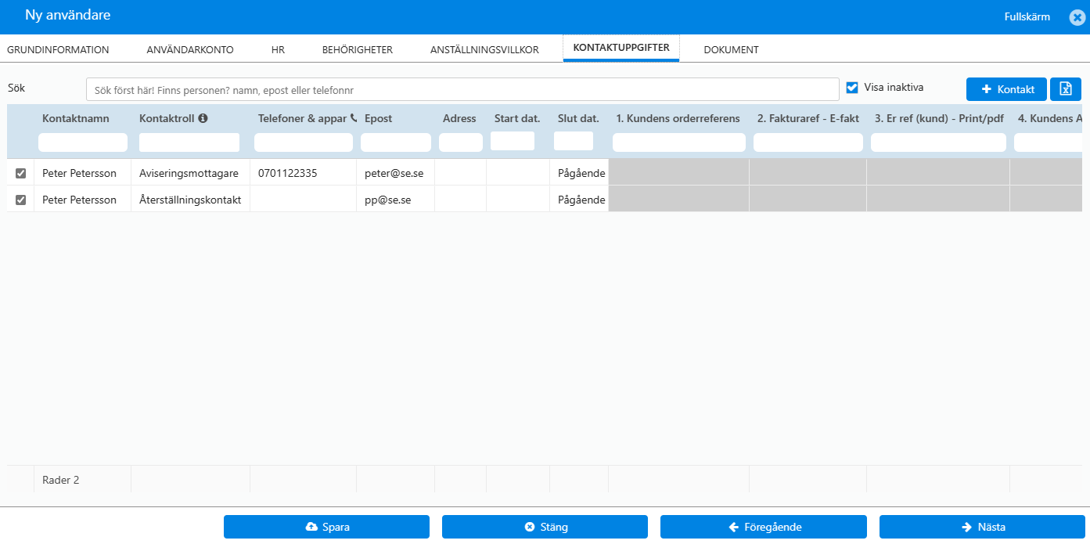Click the Telefoner filter field
The height and width of the screenshot is (544, 1090).
point(304,142)
